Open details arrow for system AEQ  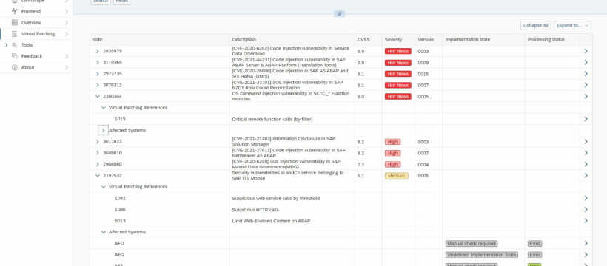(x=586, y=255)
